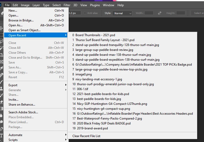
Task: Select the Brush tool
Action: (2, 82)
